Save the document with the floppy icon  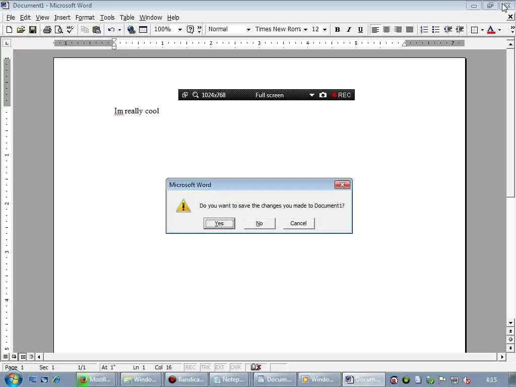click(x=33, y=30)
